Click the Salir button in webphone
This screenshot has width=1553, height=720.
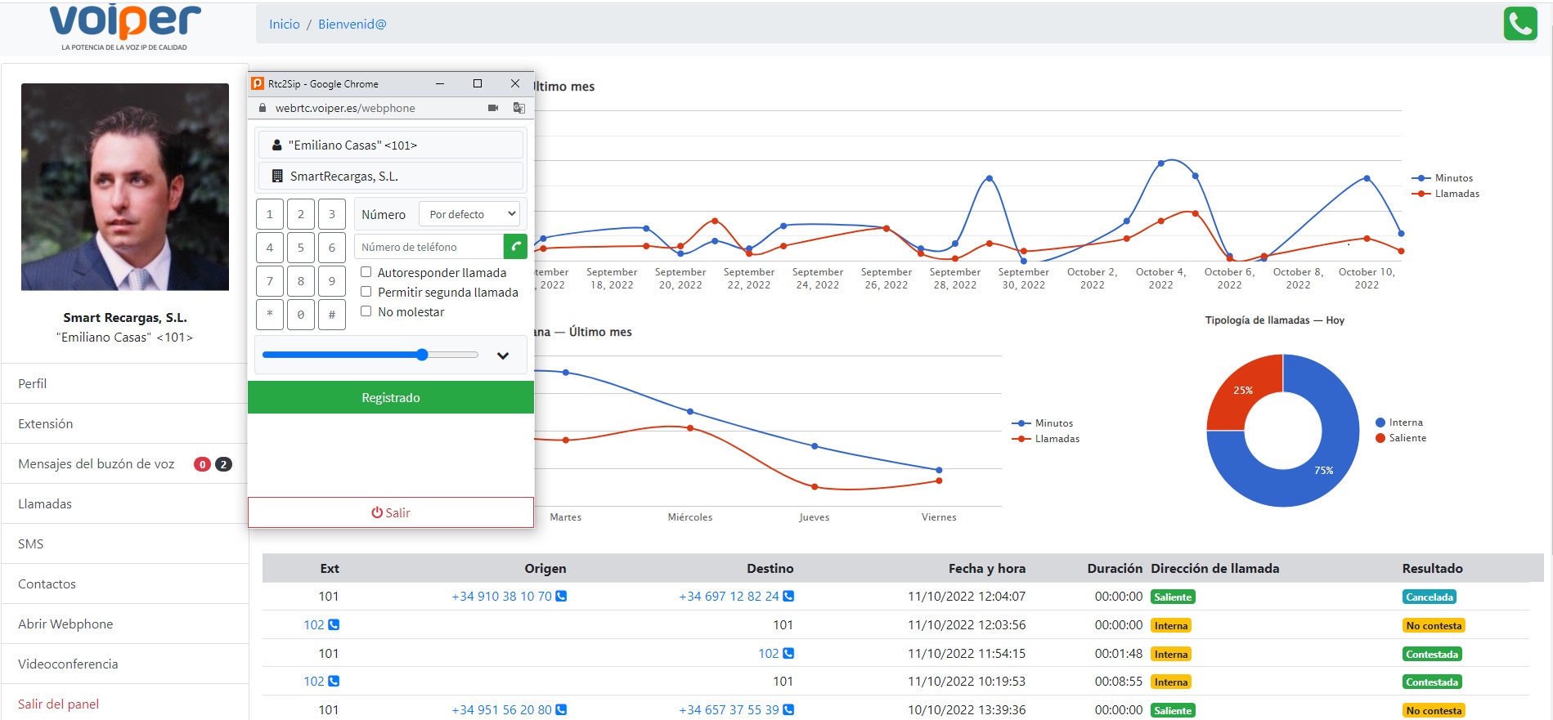point(391,512)
